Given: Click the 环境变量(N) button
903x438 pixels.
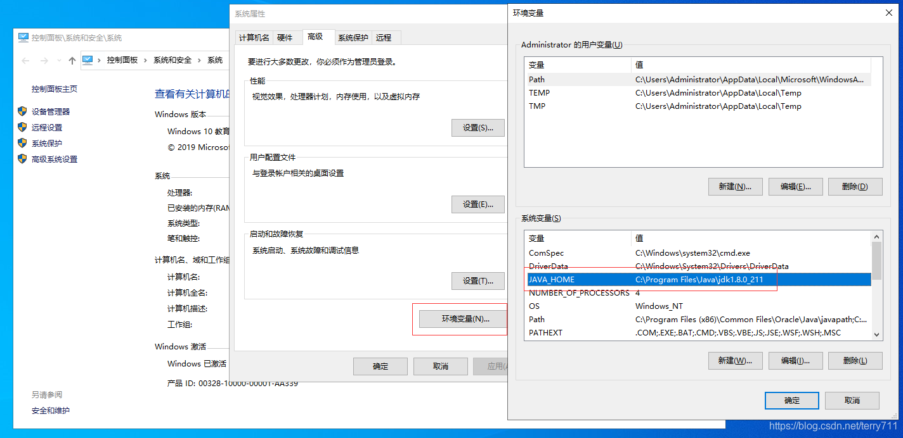Looking at the screenshot, I should [462, 318].
